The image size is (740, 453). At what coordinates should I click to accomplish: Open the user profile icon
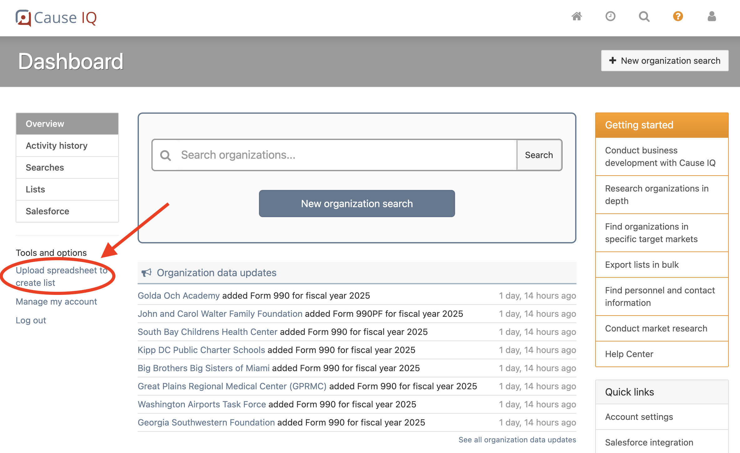(x=712, y=16)
